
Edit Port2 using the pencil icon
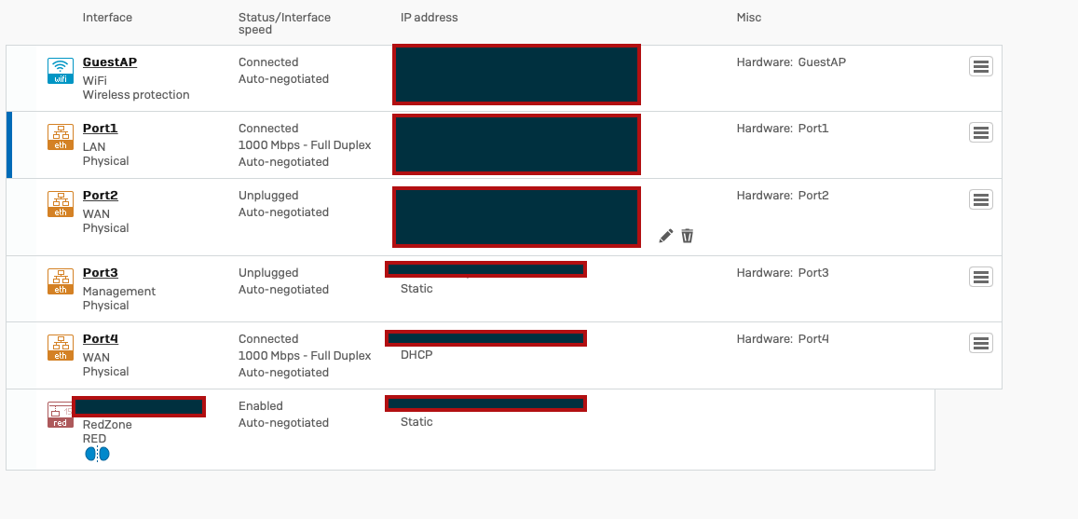(665, 236)
